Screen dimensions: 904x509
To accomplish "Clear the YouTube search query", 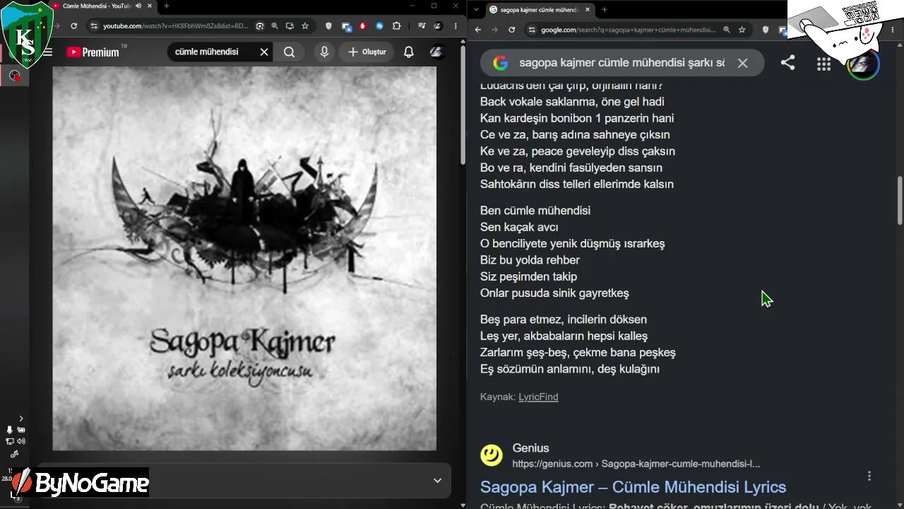I will [x=264, y=52].
